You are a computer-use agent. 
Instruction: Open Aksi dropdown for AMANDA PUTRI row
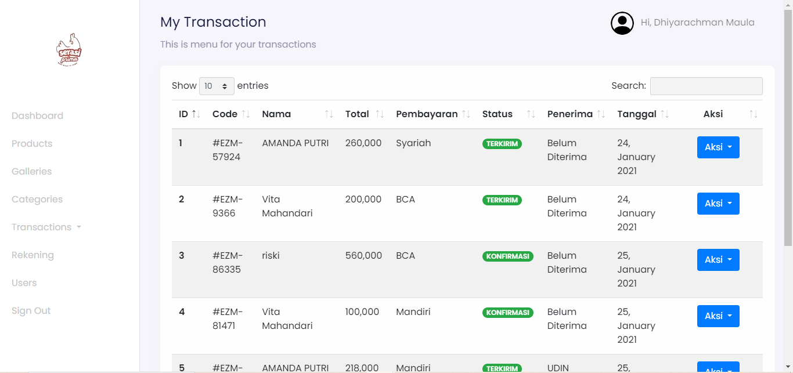(x=718, y=147)
